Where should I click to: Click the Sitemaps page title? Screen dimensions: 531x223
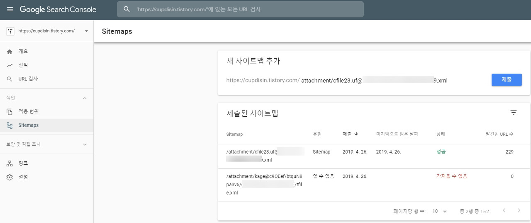(117, 31)
